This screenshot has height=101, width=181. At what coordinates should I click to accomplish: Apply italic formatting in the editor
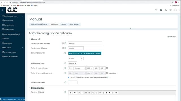(82, 93)
